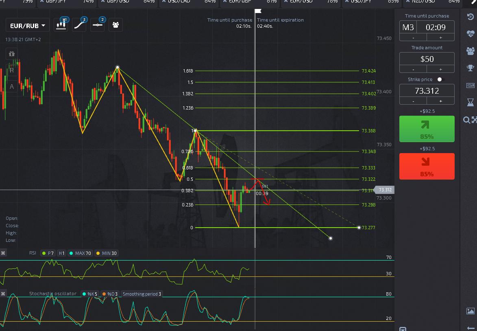Viewport: 477px width, 331px height.
Task: Open the keyboard hotkeys icon
Action: (470, 85)
